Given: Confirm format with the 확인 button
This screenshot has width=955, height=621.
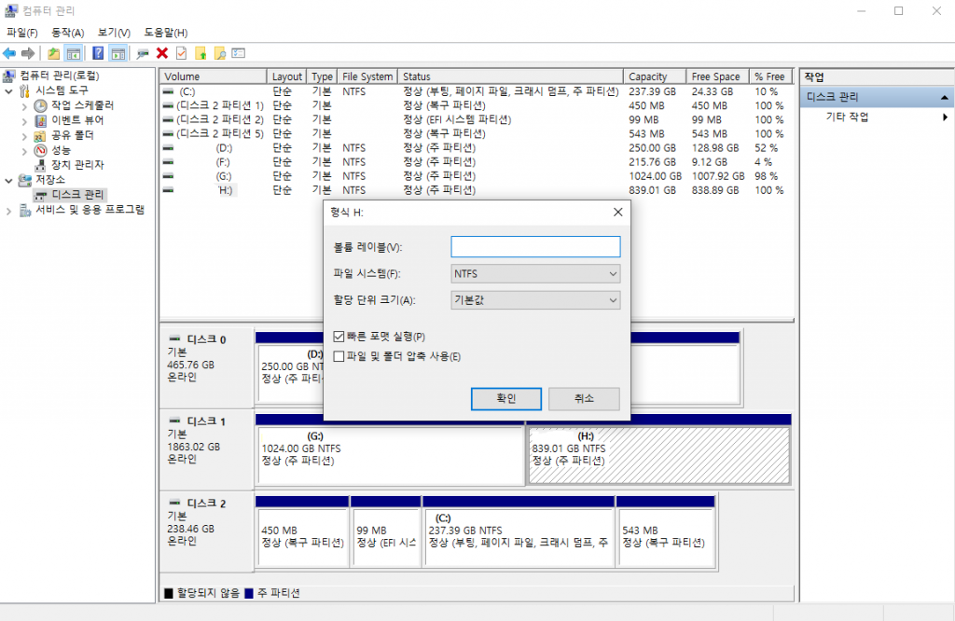Looking at the screenshot, I should coord(506,399).
